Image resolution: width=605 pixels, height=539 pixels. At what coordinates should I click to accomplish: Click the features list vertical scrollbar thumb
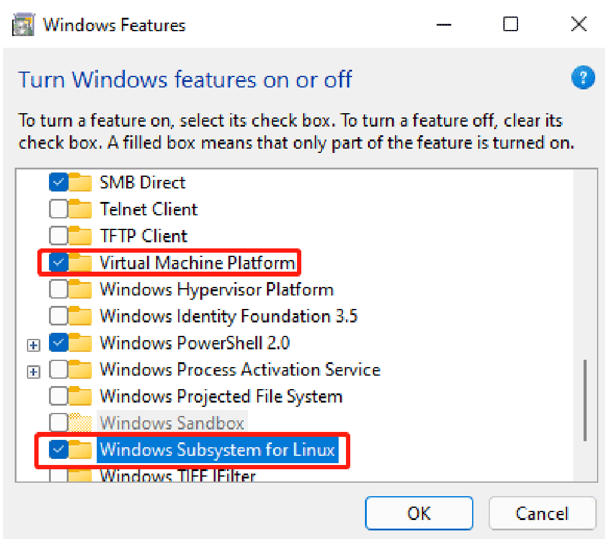[x=585, y=399]
